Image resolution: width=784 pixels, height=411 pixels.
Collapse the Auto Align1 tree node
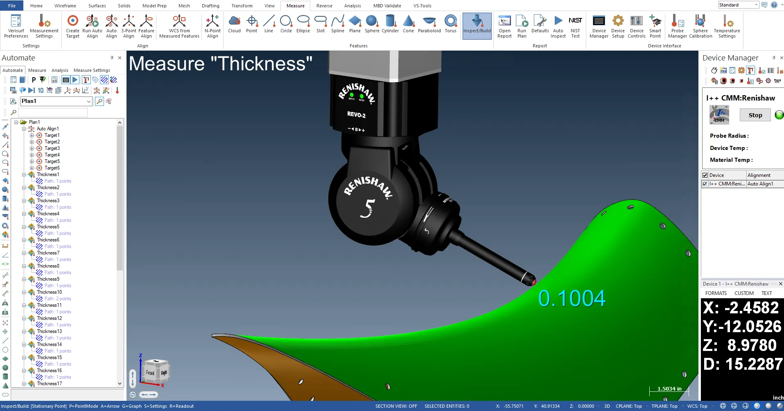[x=24, y=129]
